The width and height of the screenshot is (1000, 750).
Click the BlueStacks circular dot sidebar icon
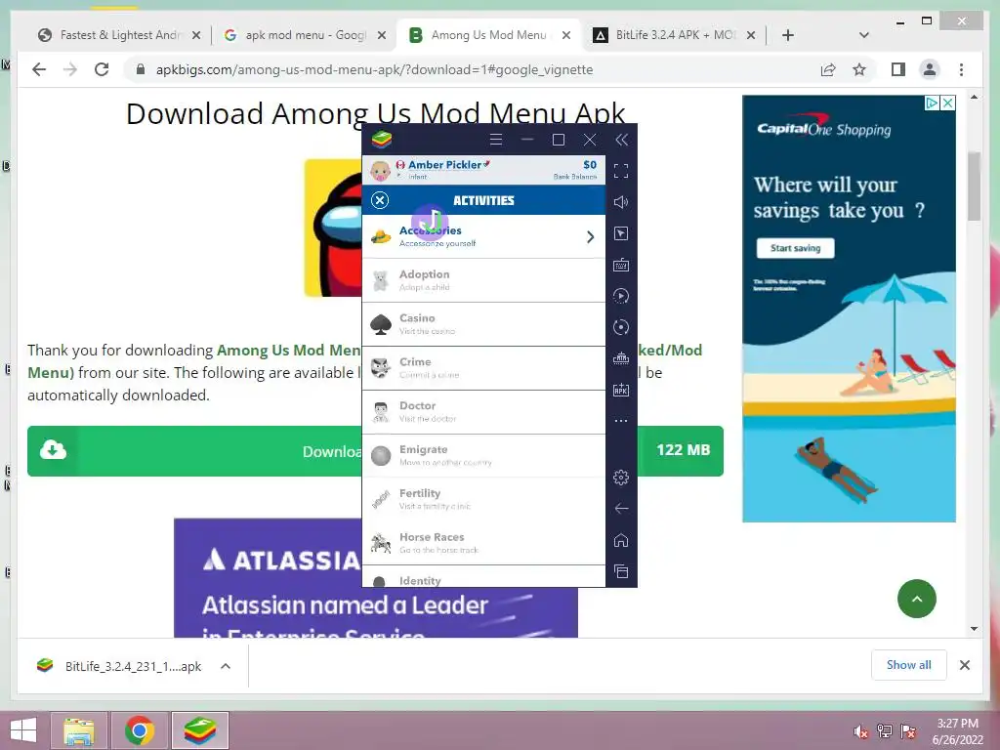click(x=620, y=327)
